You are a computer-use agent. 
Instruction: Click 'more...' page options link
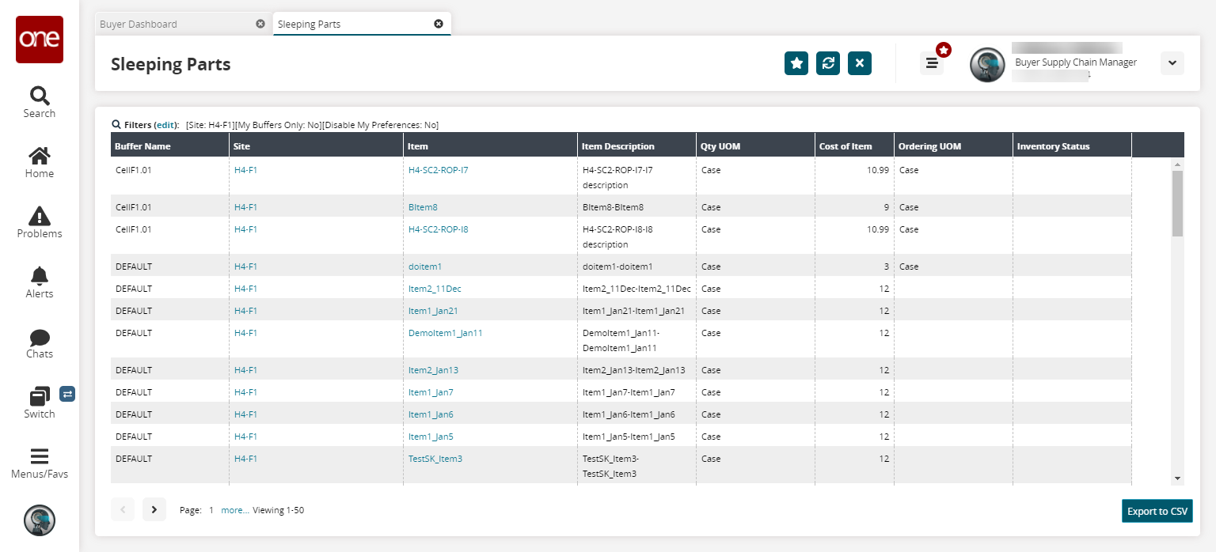click(235, 510)
